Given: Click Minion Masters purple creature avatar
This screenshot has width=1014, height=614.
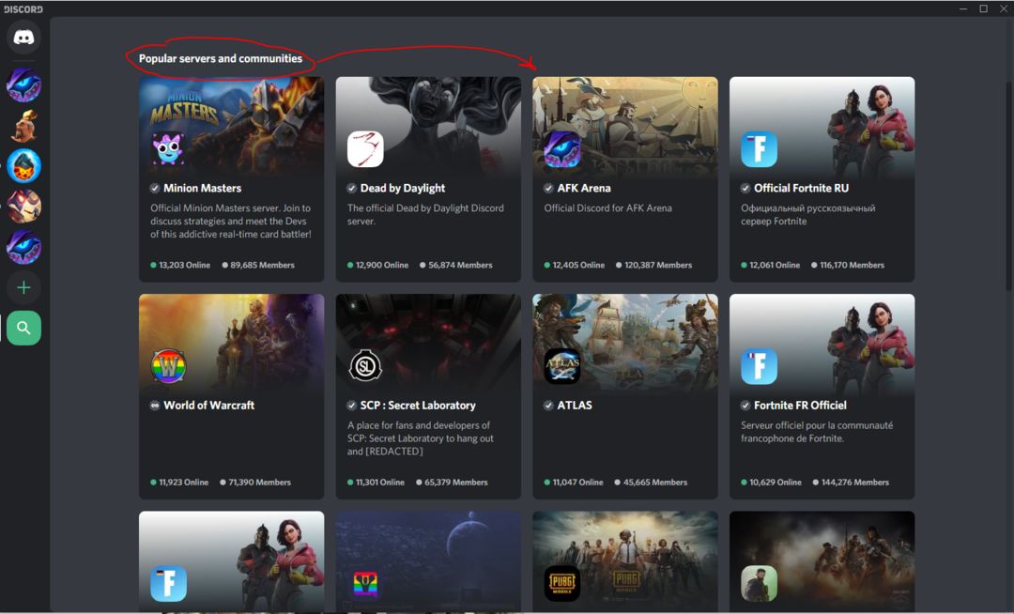Looking at the screenshot, I should click(168, 148).
